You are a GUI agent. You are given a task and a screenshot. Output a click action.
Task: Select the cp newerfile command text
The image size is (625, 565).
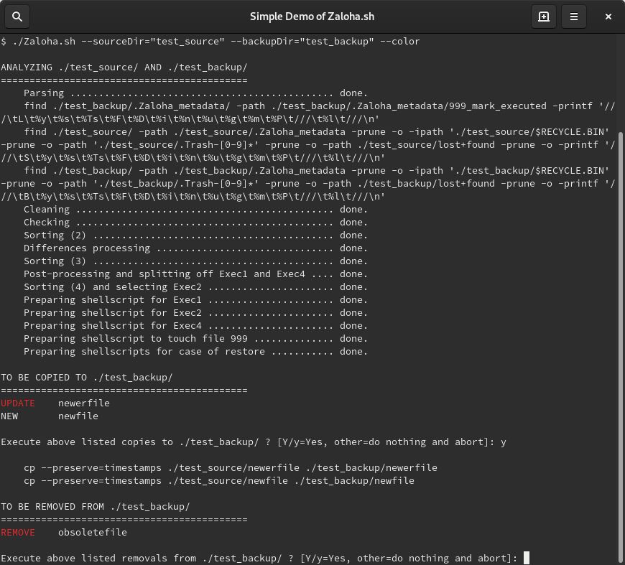tap(230, 467)
